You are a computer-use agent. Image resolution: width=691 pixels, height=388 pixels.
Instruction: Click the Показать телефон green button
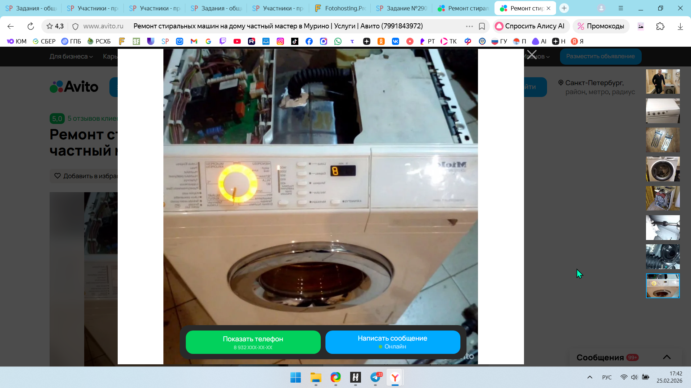253,342
